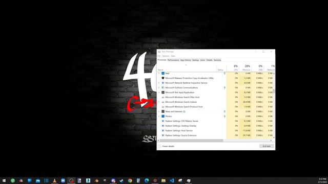Open the View menu
This screenshot has width=328, height=184.
click(173, 56)
